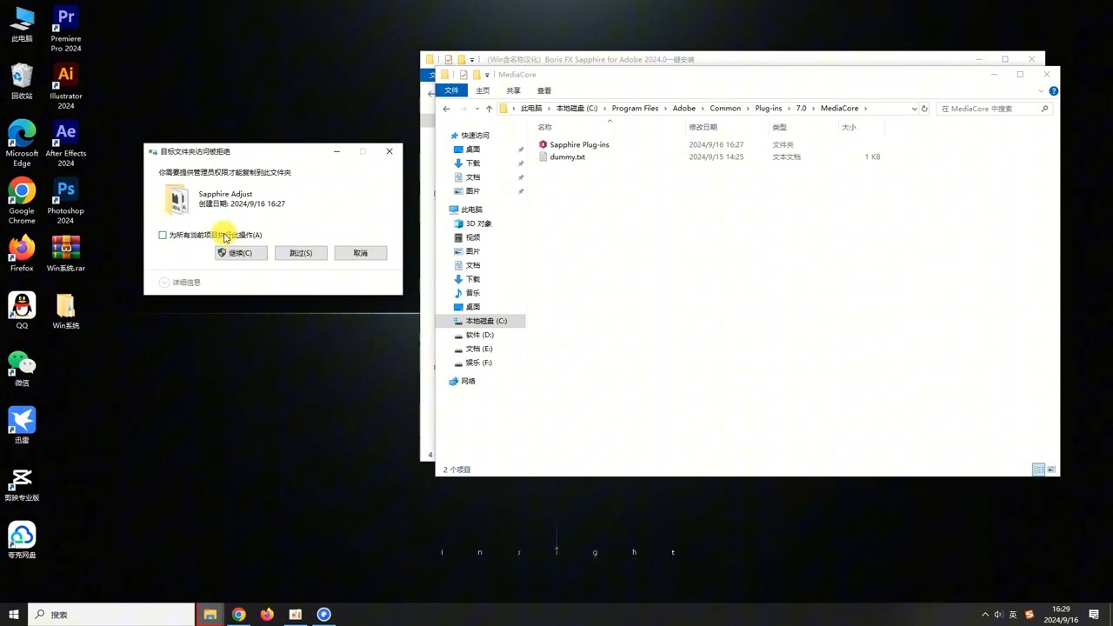1113x626 pixels.
Task: Click Plug-ins in the address breadcrumb
Action: pos(769,109)
